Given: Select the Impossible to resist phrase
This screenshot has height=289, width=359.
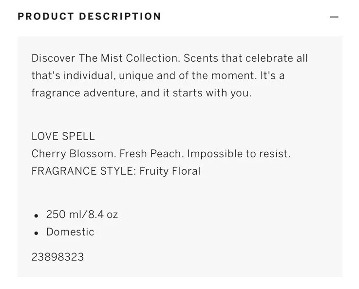Looking at the screenshot, I should (x=239, y=154).
